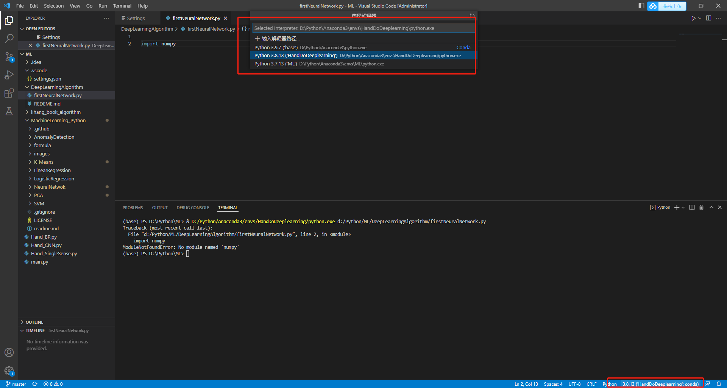Click the synchronize changes icon in status bar
Screen dimensions: 727x388
[x=34, y=384]
